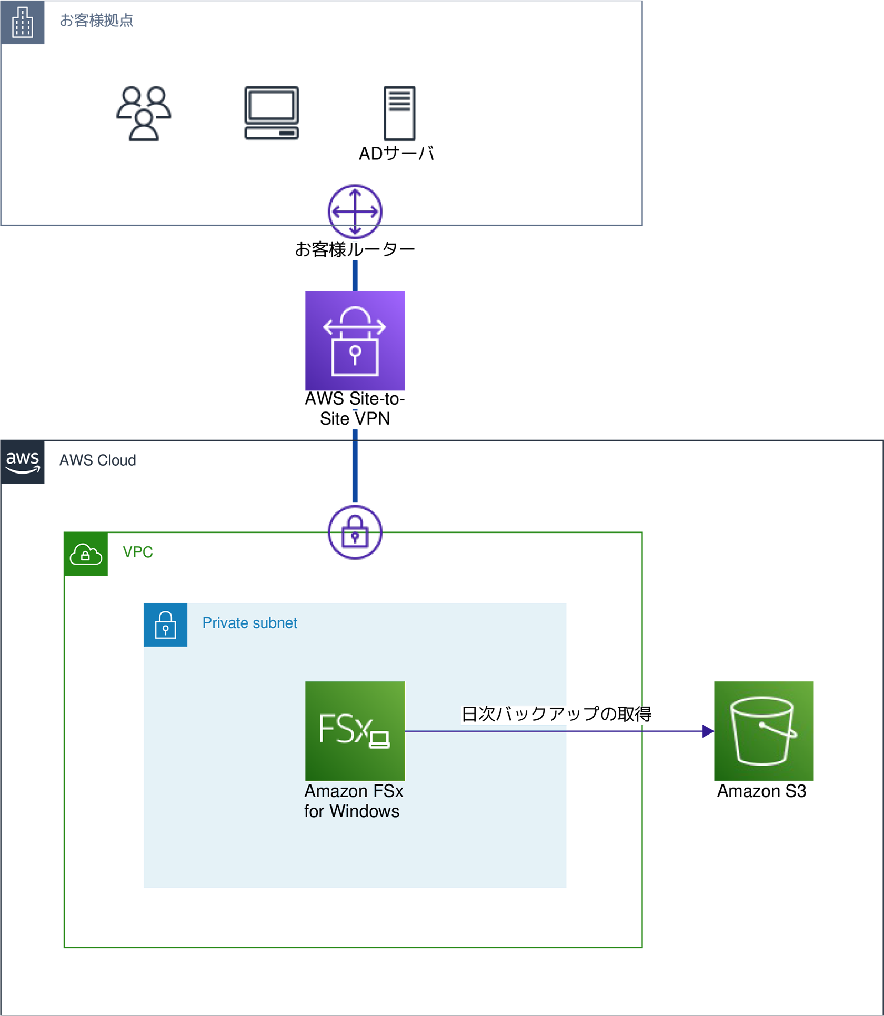
Task: Click the 'お客様拠点' label
Action: [96, 21]
